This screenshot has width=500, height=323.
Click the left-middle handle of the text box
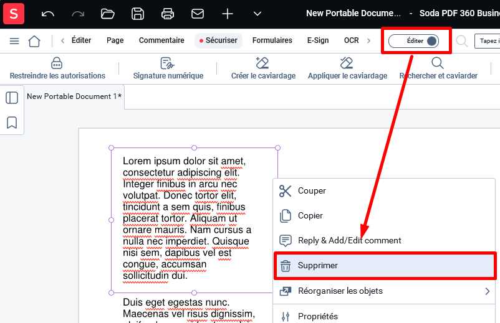[x=112, y=220]
